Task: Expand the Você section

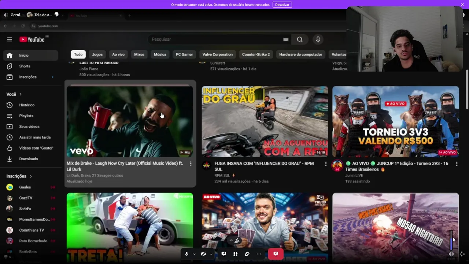Action: 14,94
